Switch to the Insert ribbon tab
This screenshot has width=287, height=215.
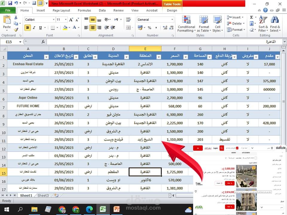(x=40, y=10)
